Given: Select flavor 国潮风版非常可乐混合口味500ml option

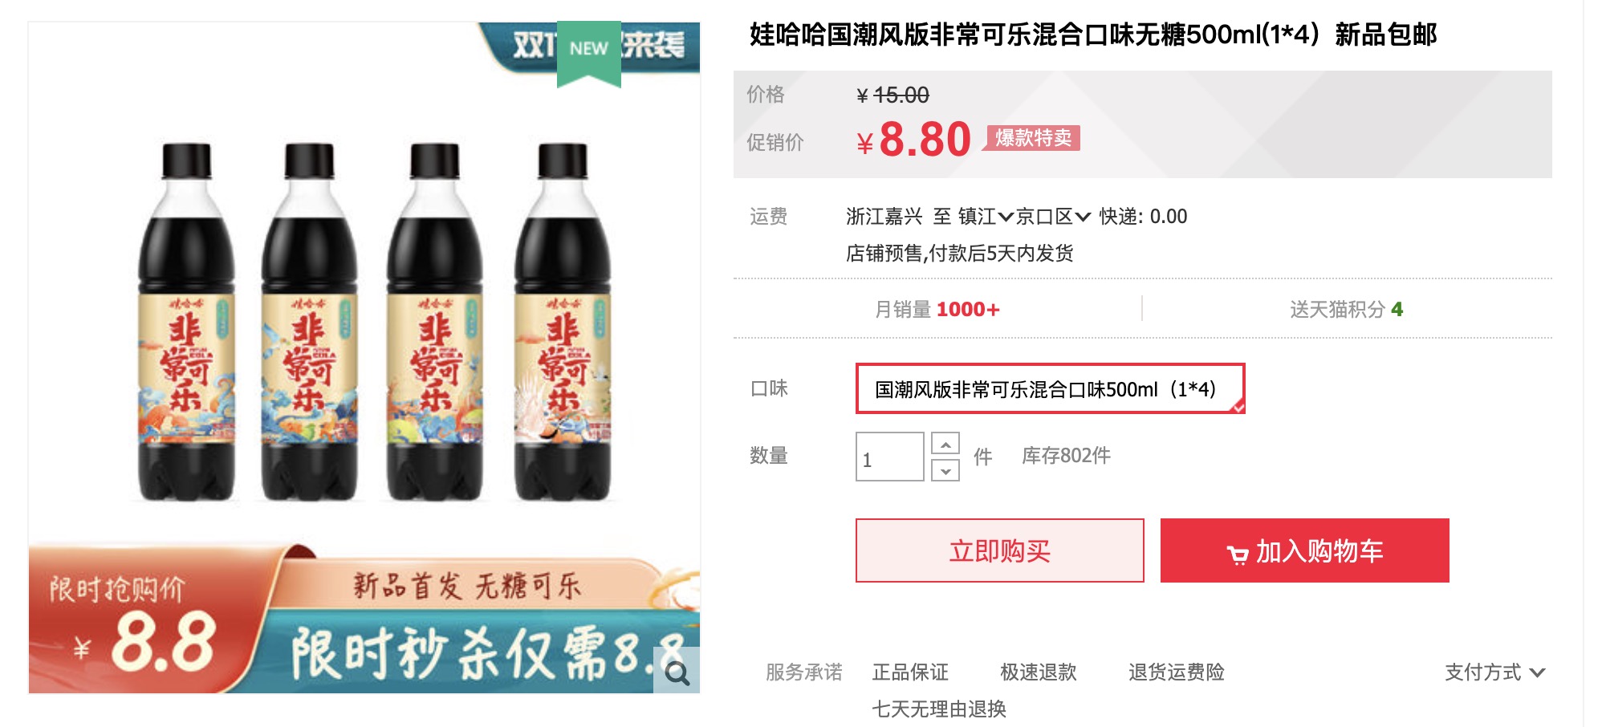Looking at the screenshot, I should [1050, 389].
